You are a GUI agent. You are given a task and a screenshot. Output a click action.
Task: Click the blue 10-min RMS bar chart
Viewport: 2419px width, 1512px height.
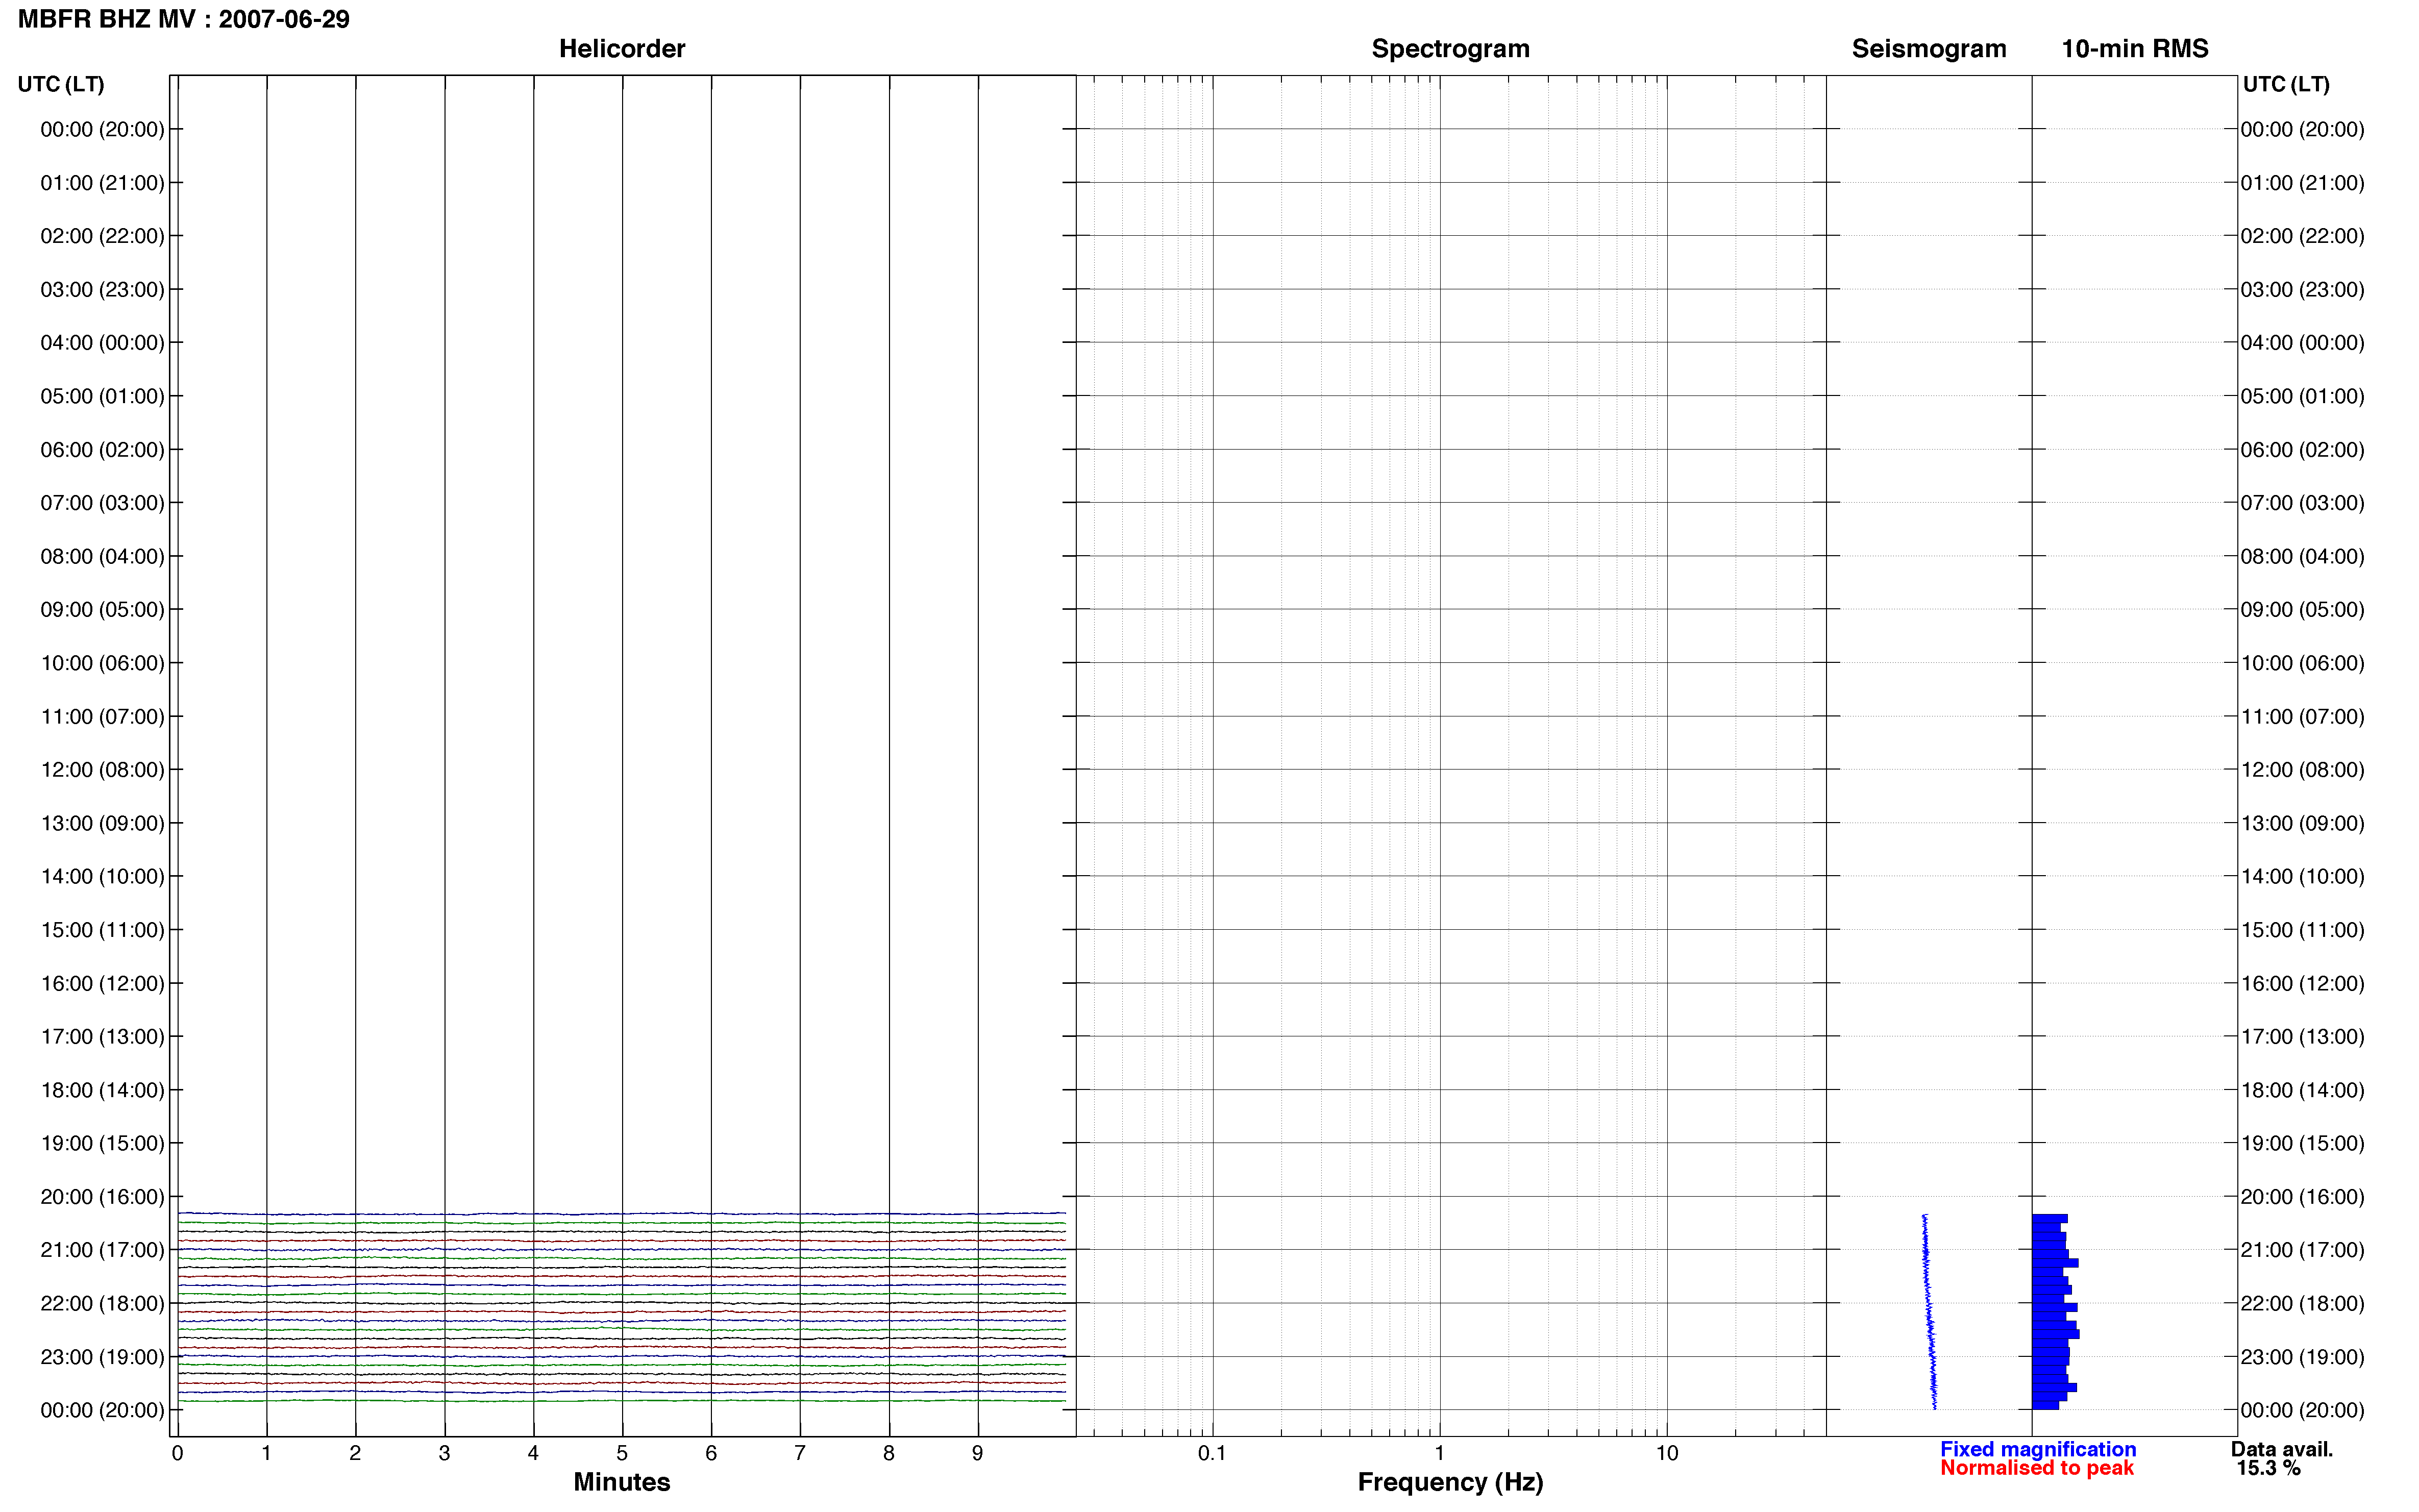coord(2055,1311)
